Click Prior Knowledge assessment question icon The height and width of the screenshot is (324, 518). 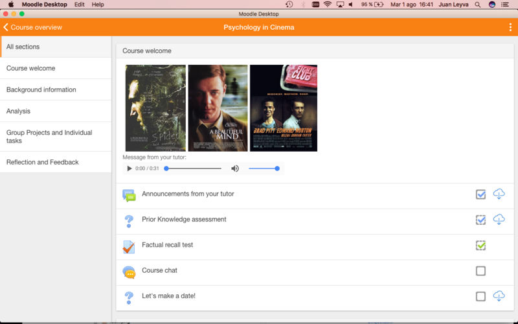[129, 221]
